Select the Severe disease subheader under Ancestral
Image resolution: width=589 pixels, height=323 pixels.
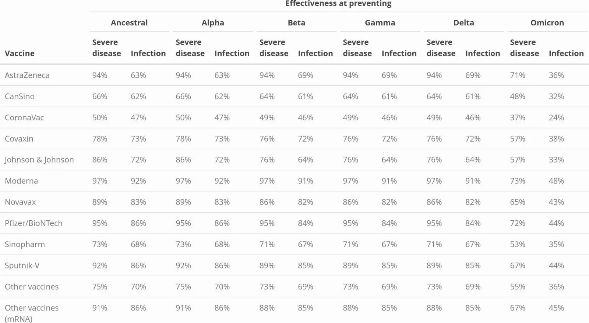(x=106, y=48)
